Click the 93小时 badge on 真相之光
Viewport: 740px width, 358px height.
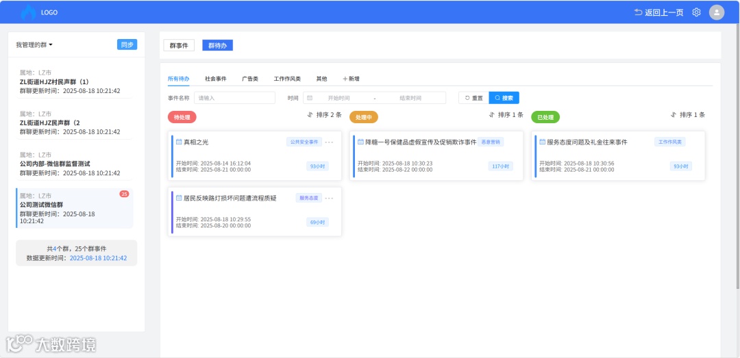(318, 166)
